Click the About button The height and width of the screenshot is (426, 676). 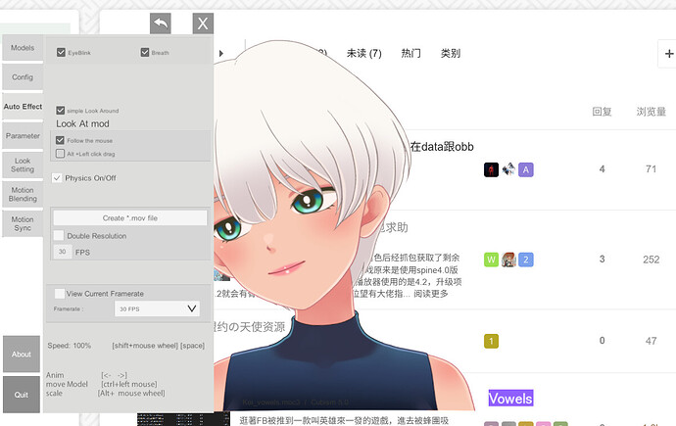22,355
